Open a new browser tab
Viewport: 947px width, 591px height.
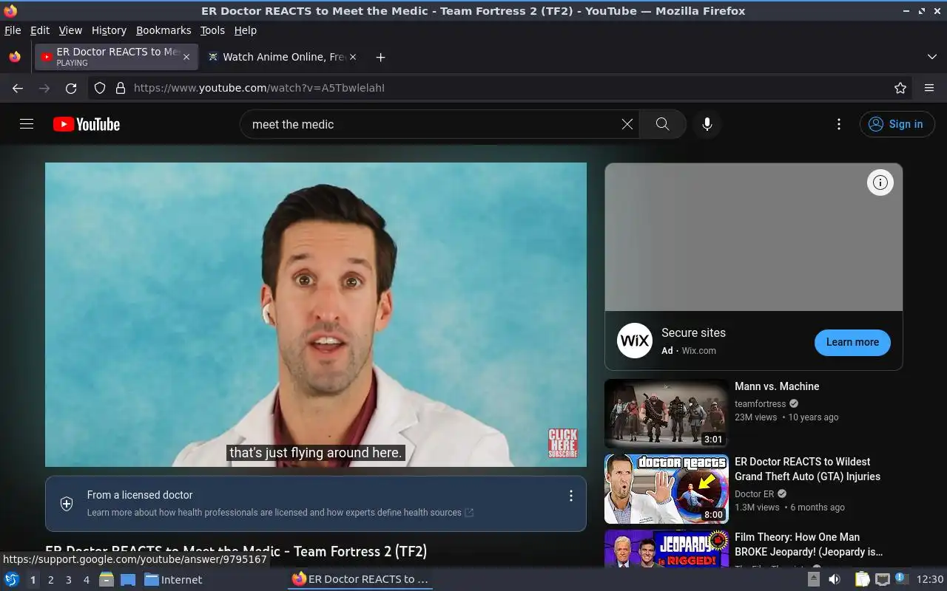pos(380,57)
